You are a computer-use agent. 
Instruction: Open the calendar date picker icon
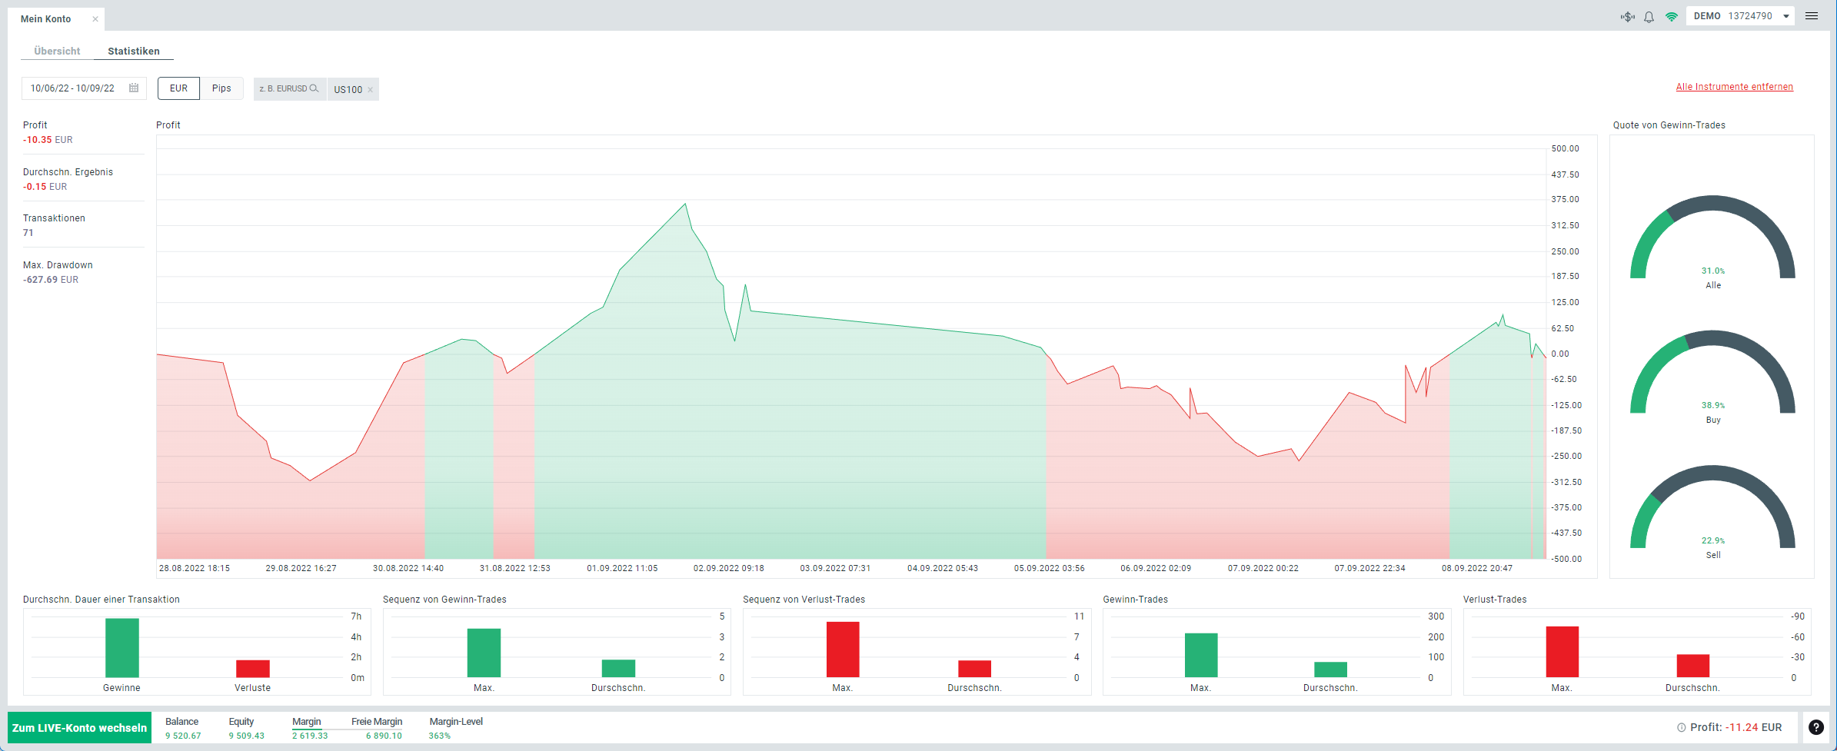click(x=134, y=88)
